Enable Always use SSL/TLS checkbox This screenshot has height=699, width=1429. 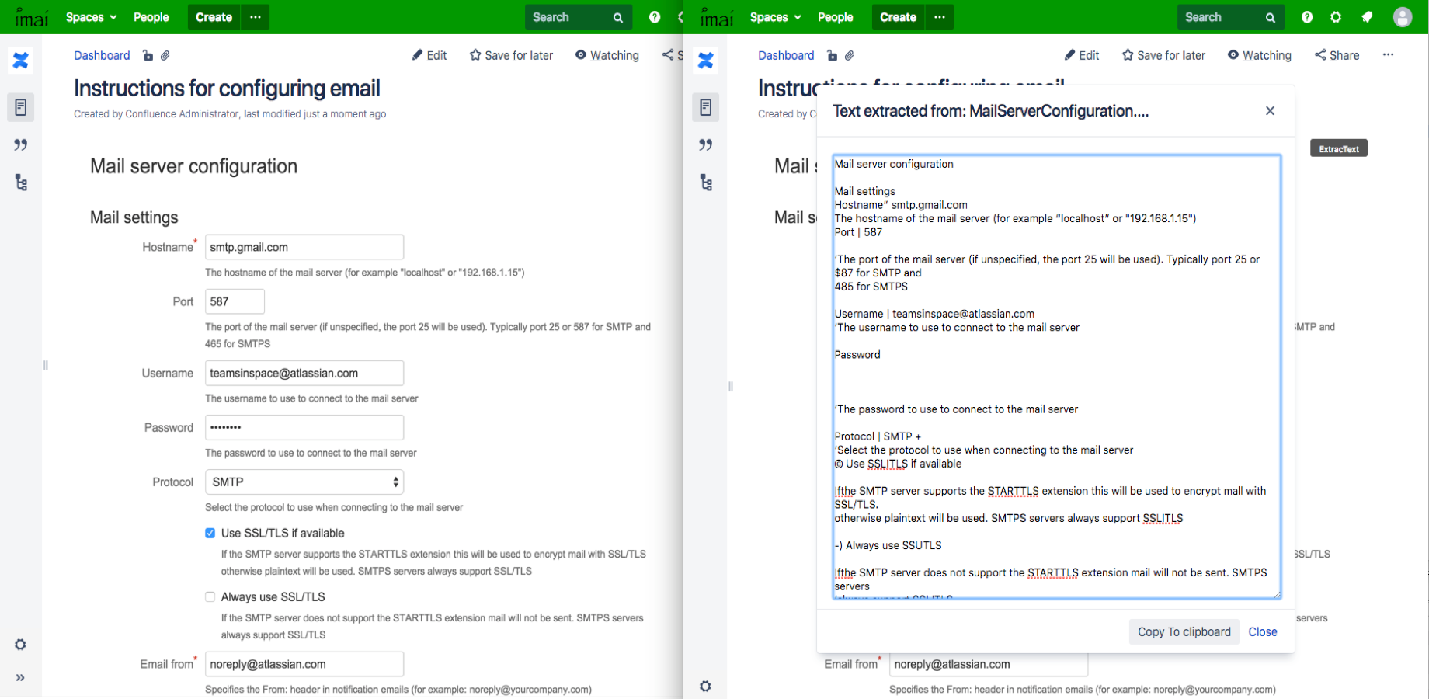coord(210,596)
